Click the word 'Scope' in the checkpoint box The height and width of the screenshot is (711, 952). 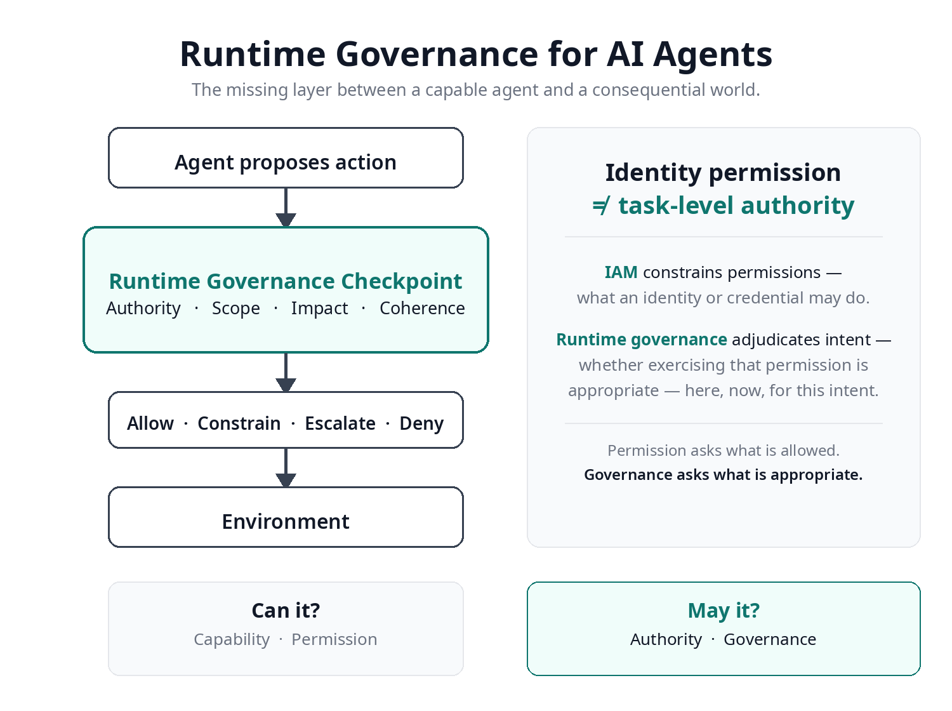[x=236, y=309]
